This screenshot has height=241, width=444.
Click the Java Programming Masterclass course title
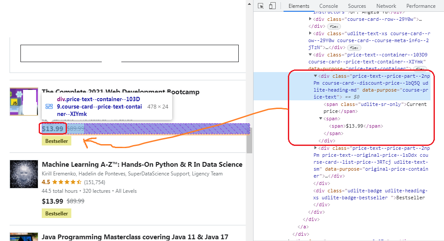point(135,237)
